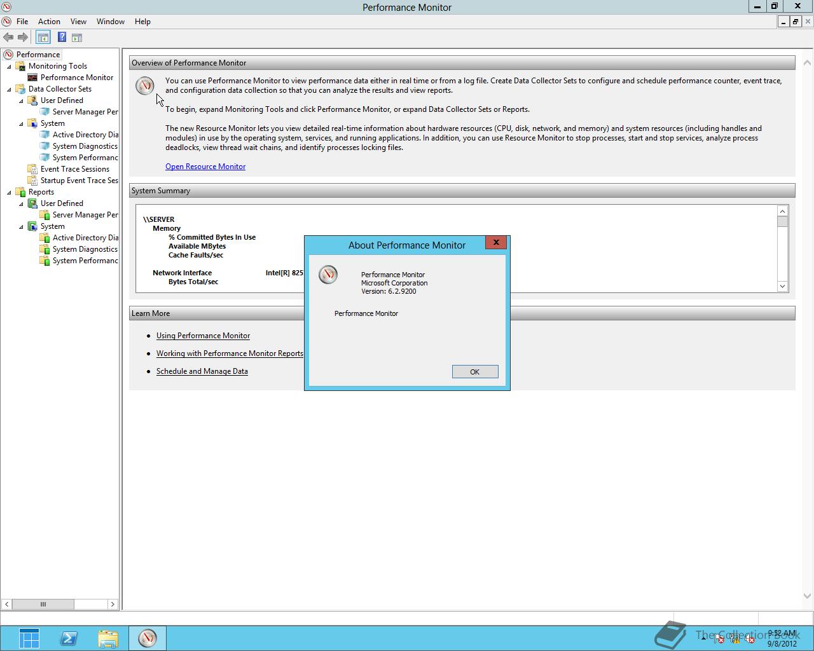Open the Action menu

pyautogui.click(x=49, y=22)
